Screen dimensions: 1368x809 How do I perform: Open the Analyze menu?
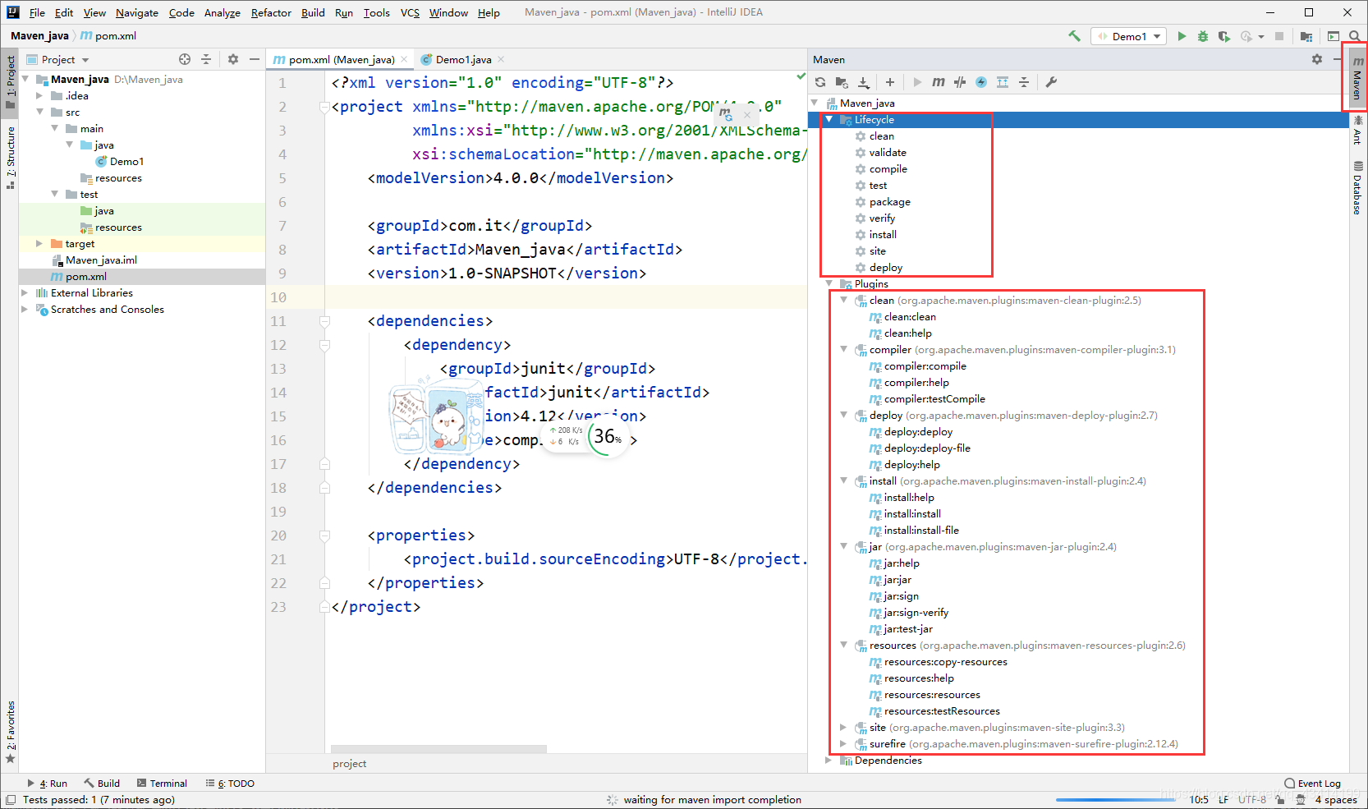[222, 12]
